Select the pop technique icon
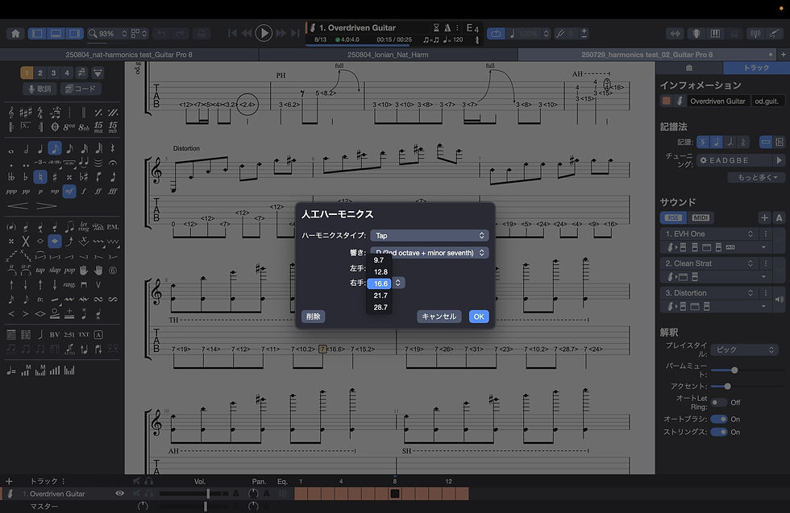This screenshot has width=790, height=513. 69,271
